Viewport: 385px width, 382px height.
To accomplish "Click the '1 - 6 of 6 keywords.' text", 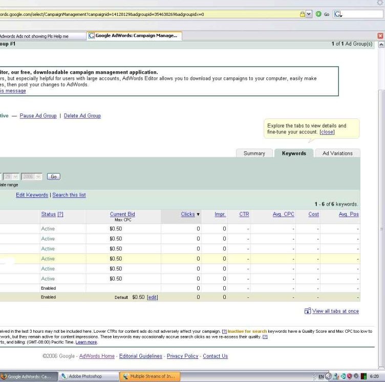I will (336, 204).
